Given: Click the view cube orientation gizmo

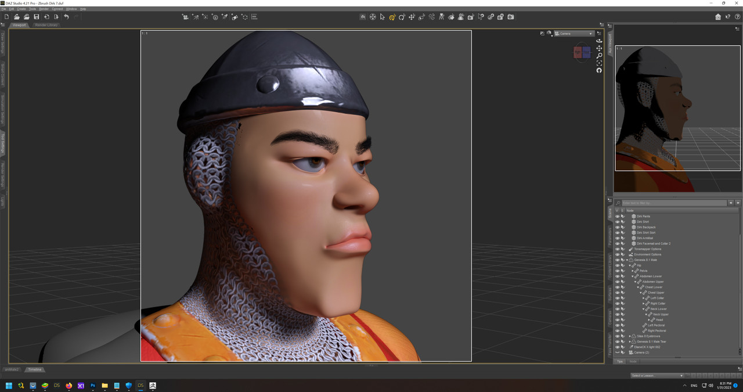Looking at the screenshot, I should pyautogui.click(x=582, y=52).
